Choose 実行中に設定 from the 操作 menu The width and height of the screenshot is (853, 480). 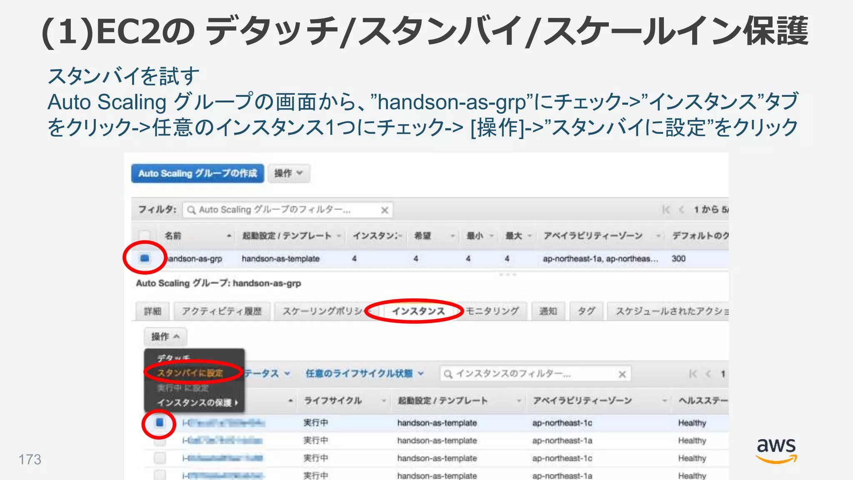pos(183,388)
